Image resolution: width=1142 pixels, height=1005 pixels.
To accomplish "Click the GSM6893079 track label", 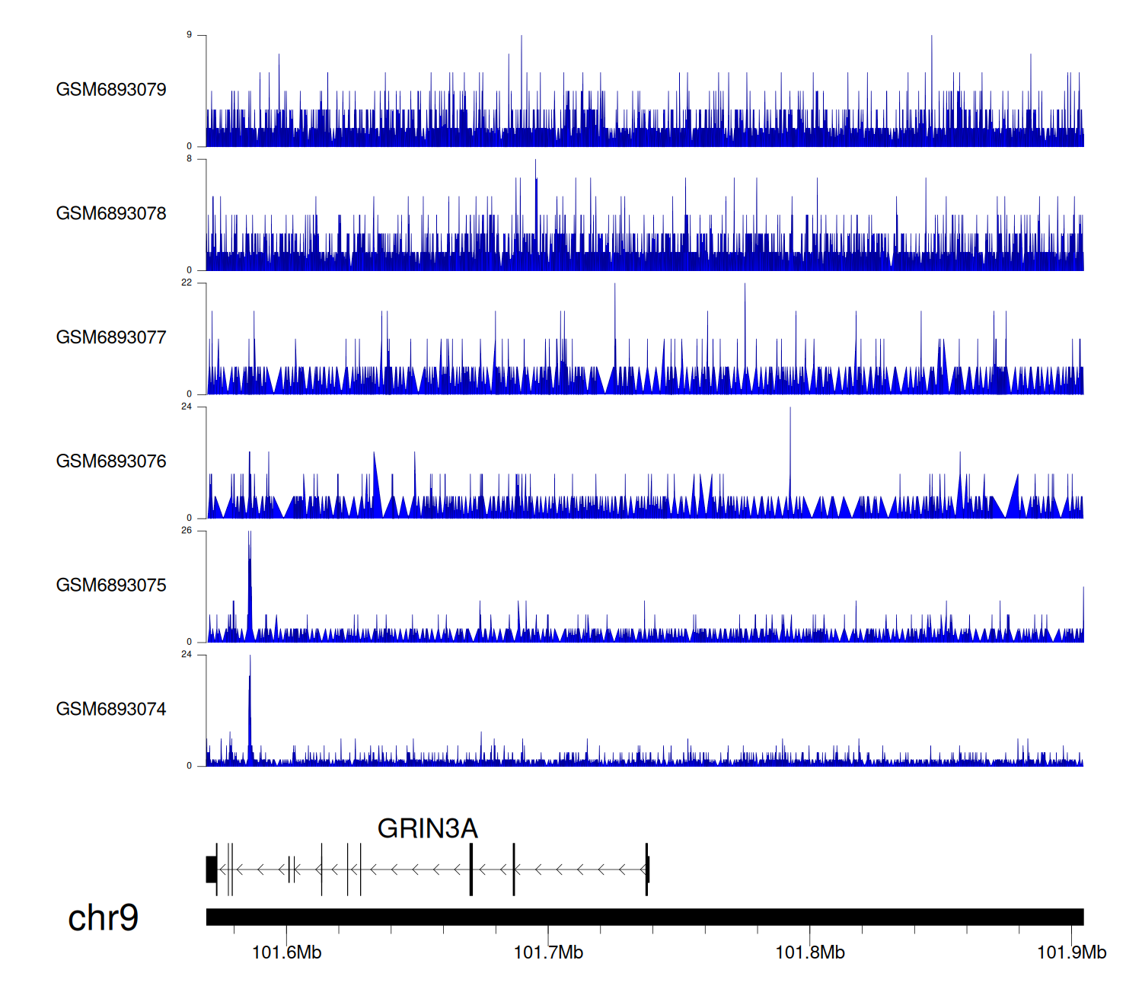I will [111, 90].
